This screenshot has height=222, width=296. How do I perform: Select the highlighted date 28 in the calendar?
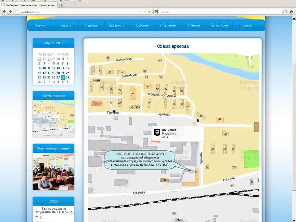click(x=62, y=77)
